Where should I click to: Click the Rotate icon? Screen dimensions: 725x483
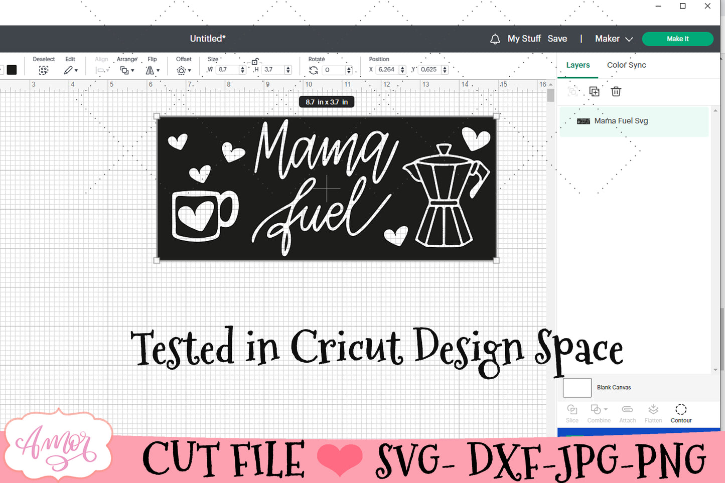[314, 70]
